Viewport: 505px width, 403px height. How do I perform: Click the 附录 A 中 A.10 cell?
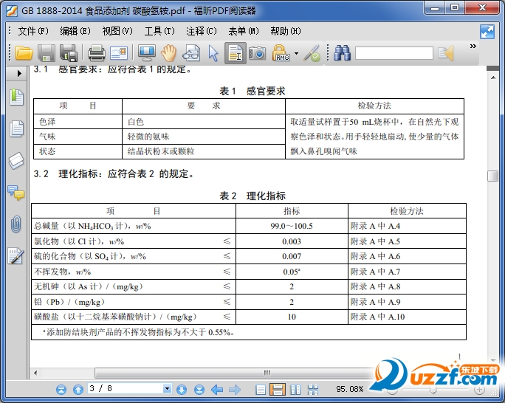[x=407, y=317]
